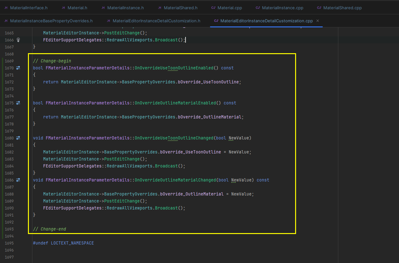Click the C++ file icon on Material.cpp tab

[x=213, y=7]
